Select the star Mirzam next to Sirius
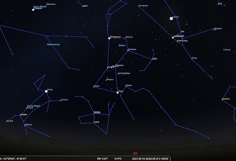The image size is (236, 161). [x=61, y=101]
